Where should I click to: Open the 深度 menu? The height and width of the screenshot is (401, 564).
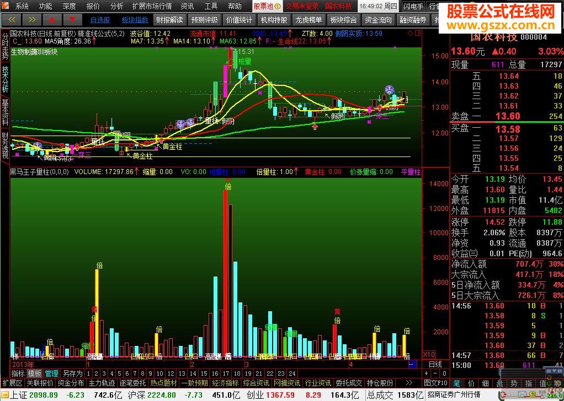point(69,6)
